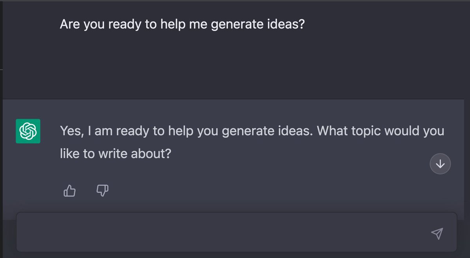Focus the chat message input box
The image size is (470, 258).
coord(223,233)
